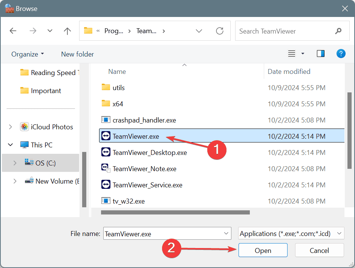
Task: Sort by Name column header
Action: 117,72
